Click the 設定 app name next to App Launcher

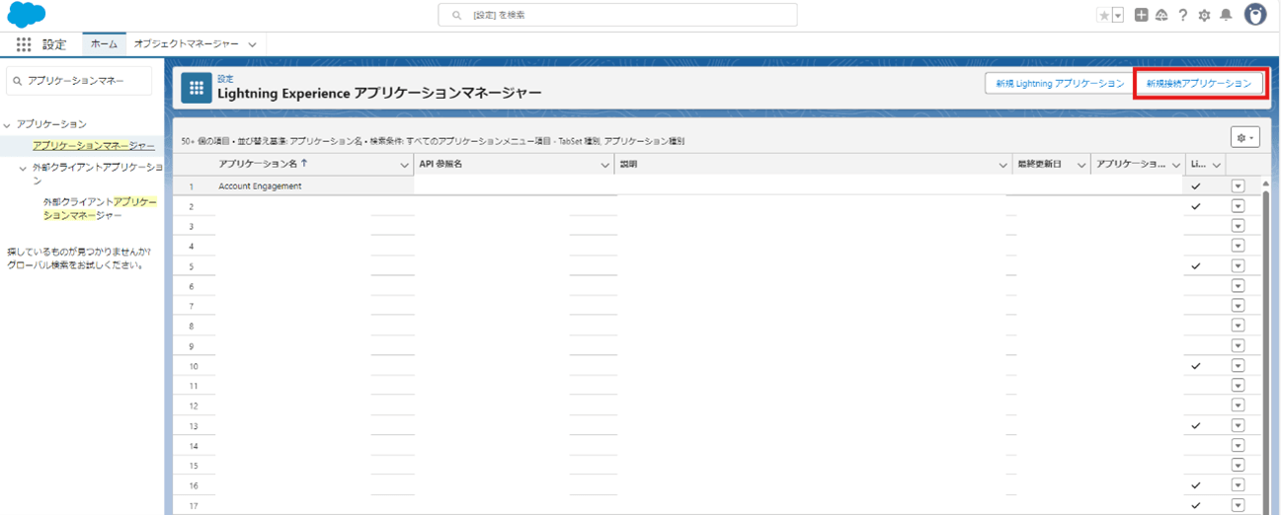(54, 44)
